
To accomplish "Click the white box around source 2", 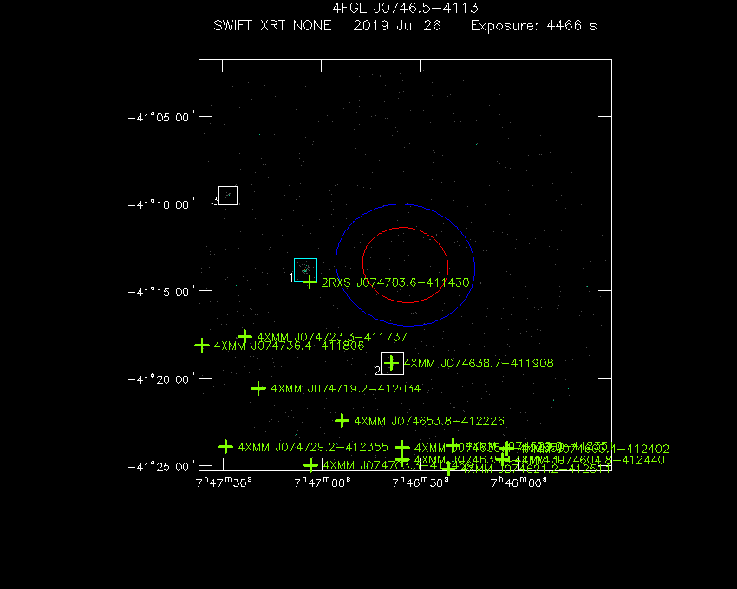I will [x=392, y=363].
